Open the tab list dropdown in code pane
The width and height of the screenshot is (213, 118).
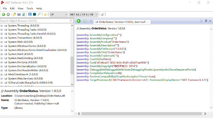pyautogui.click(x=206, y=21)
